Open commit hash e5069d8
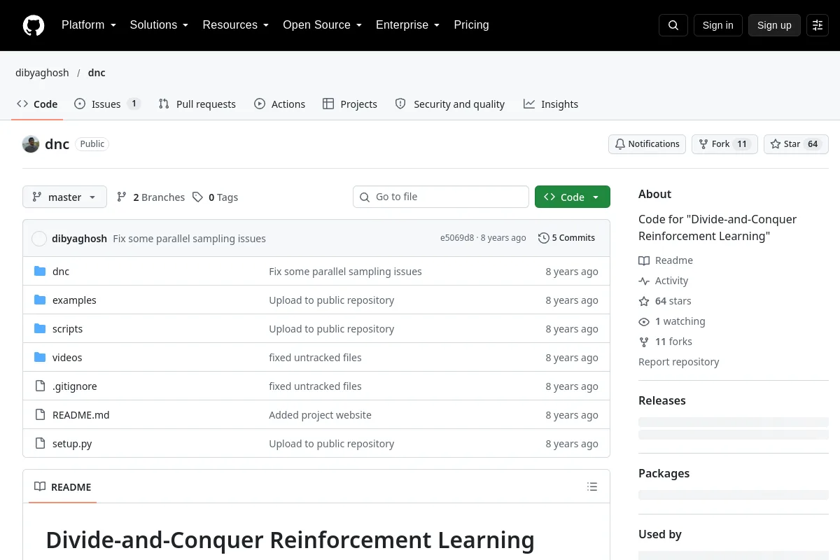 pyautogui.click(x=457, y=238)
